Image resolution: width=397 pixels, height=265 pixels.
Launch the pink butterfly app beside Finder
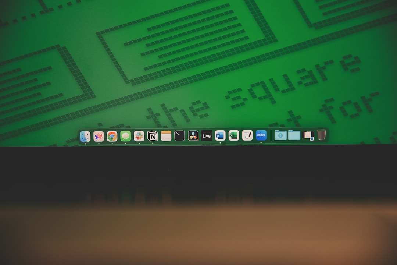pos(99,136)
